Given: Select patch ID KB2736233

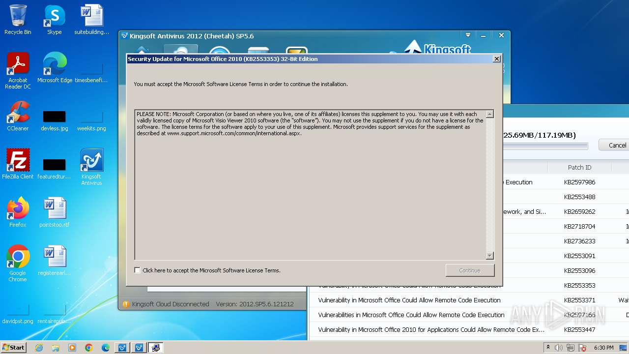Looking at the screenshot, I should pyautogui.click(x=579, y=241).
